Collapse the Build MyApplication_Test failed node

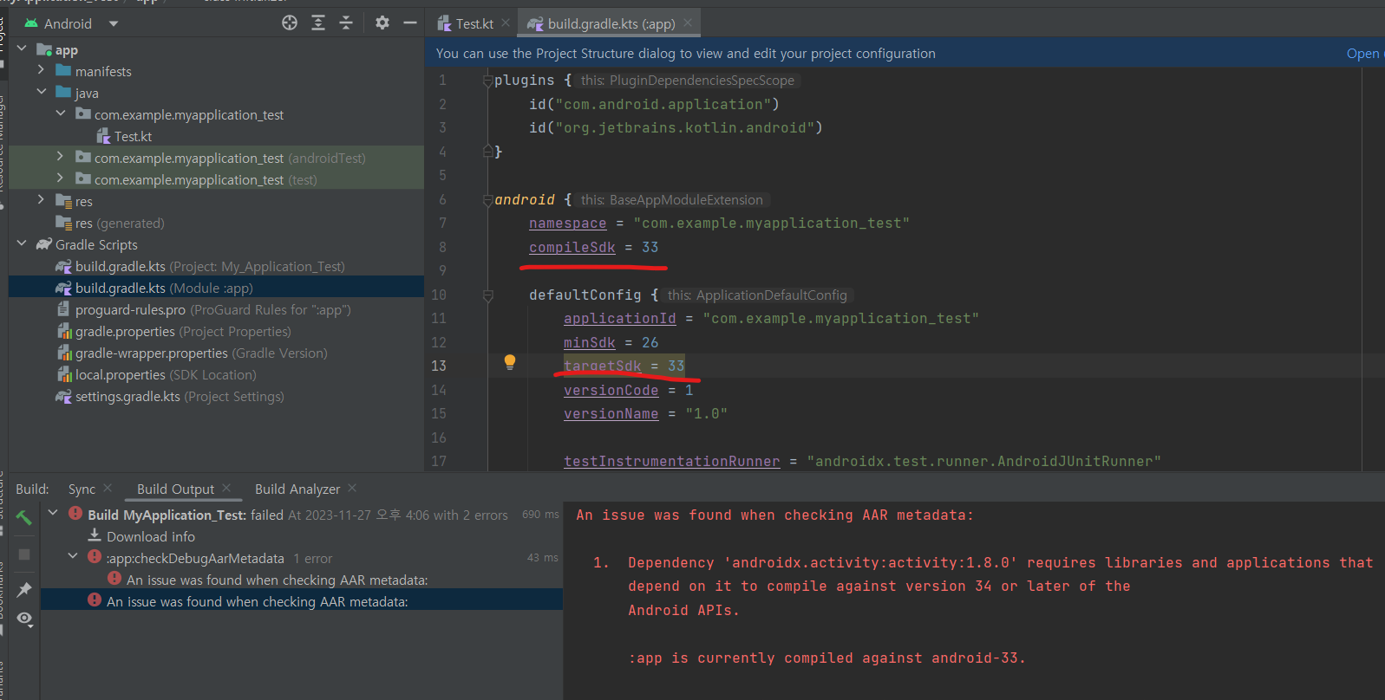coord(54,514)
